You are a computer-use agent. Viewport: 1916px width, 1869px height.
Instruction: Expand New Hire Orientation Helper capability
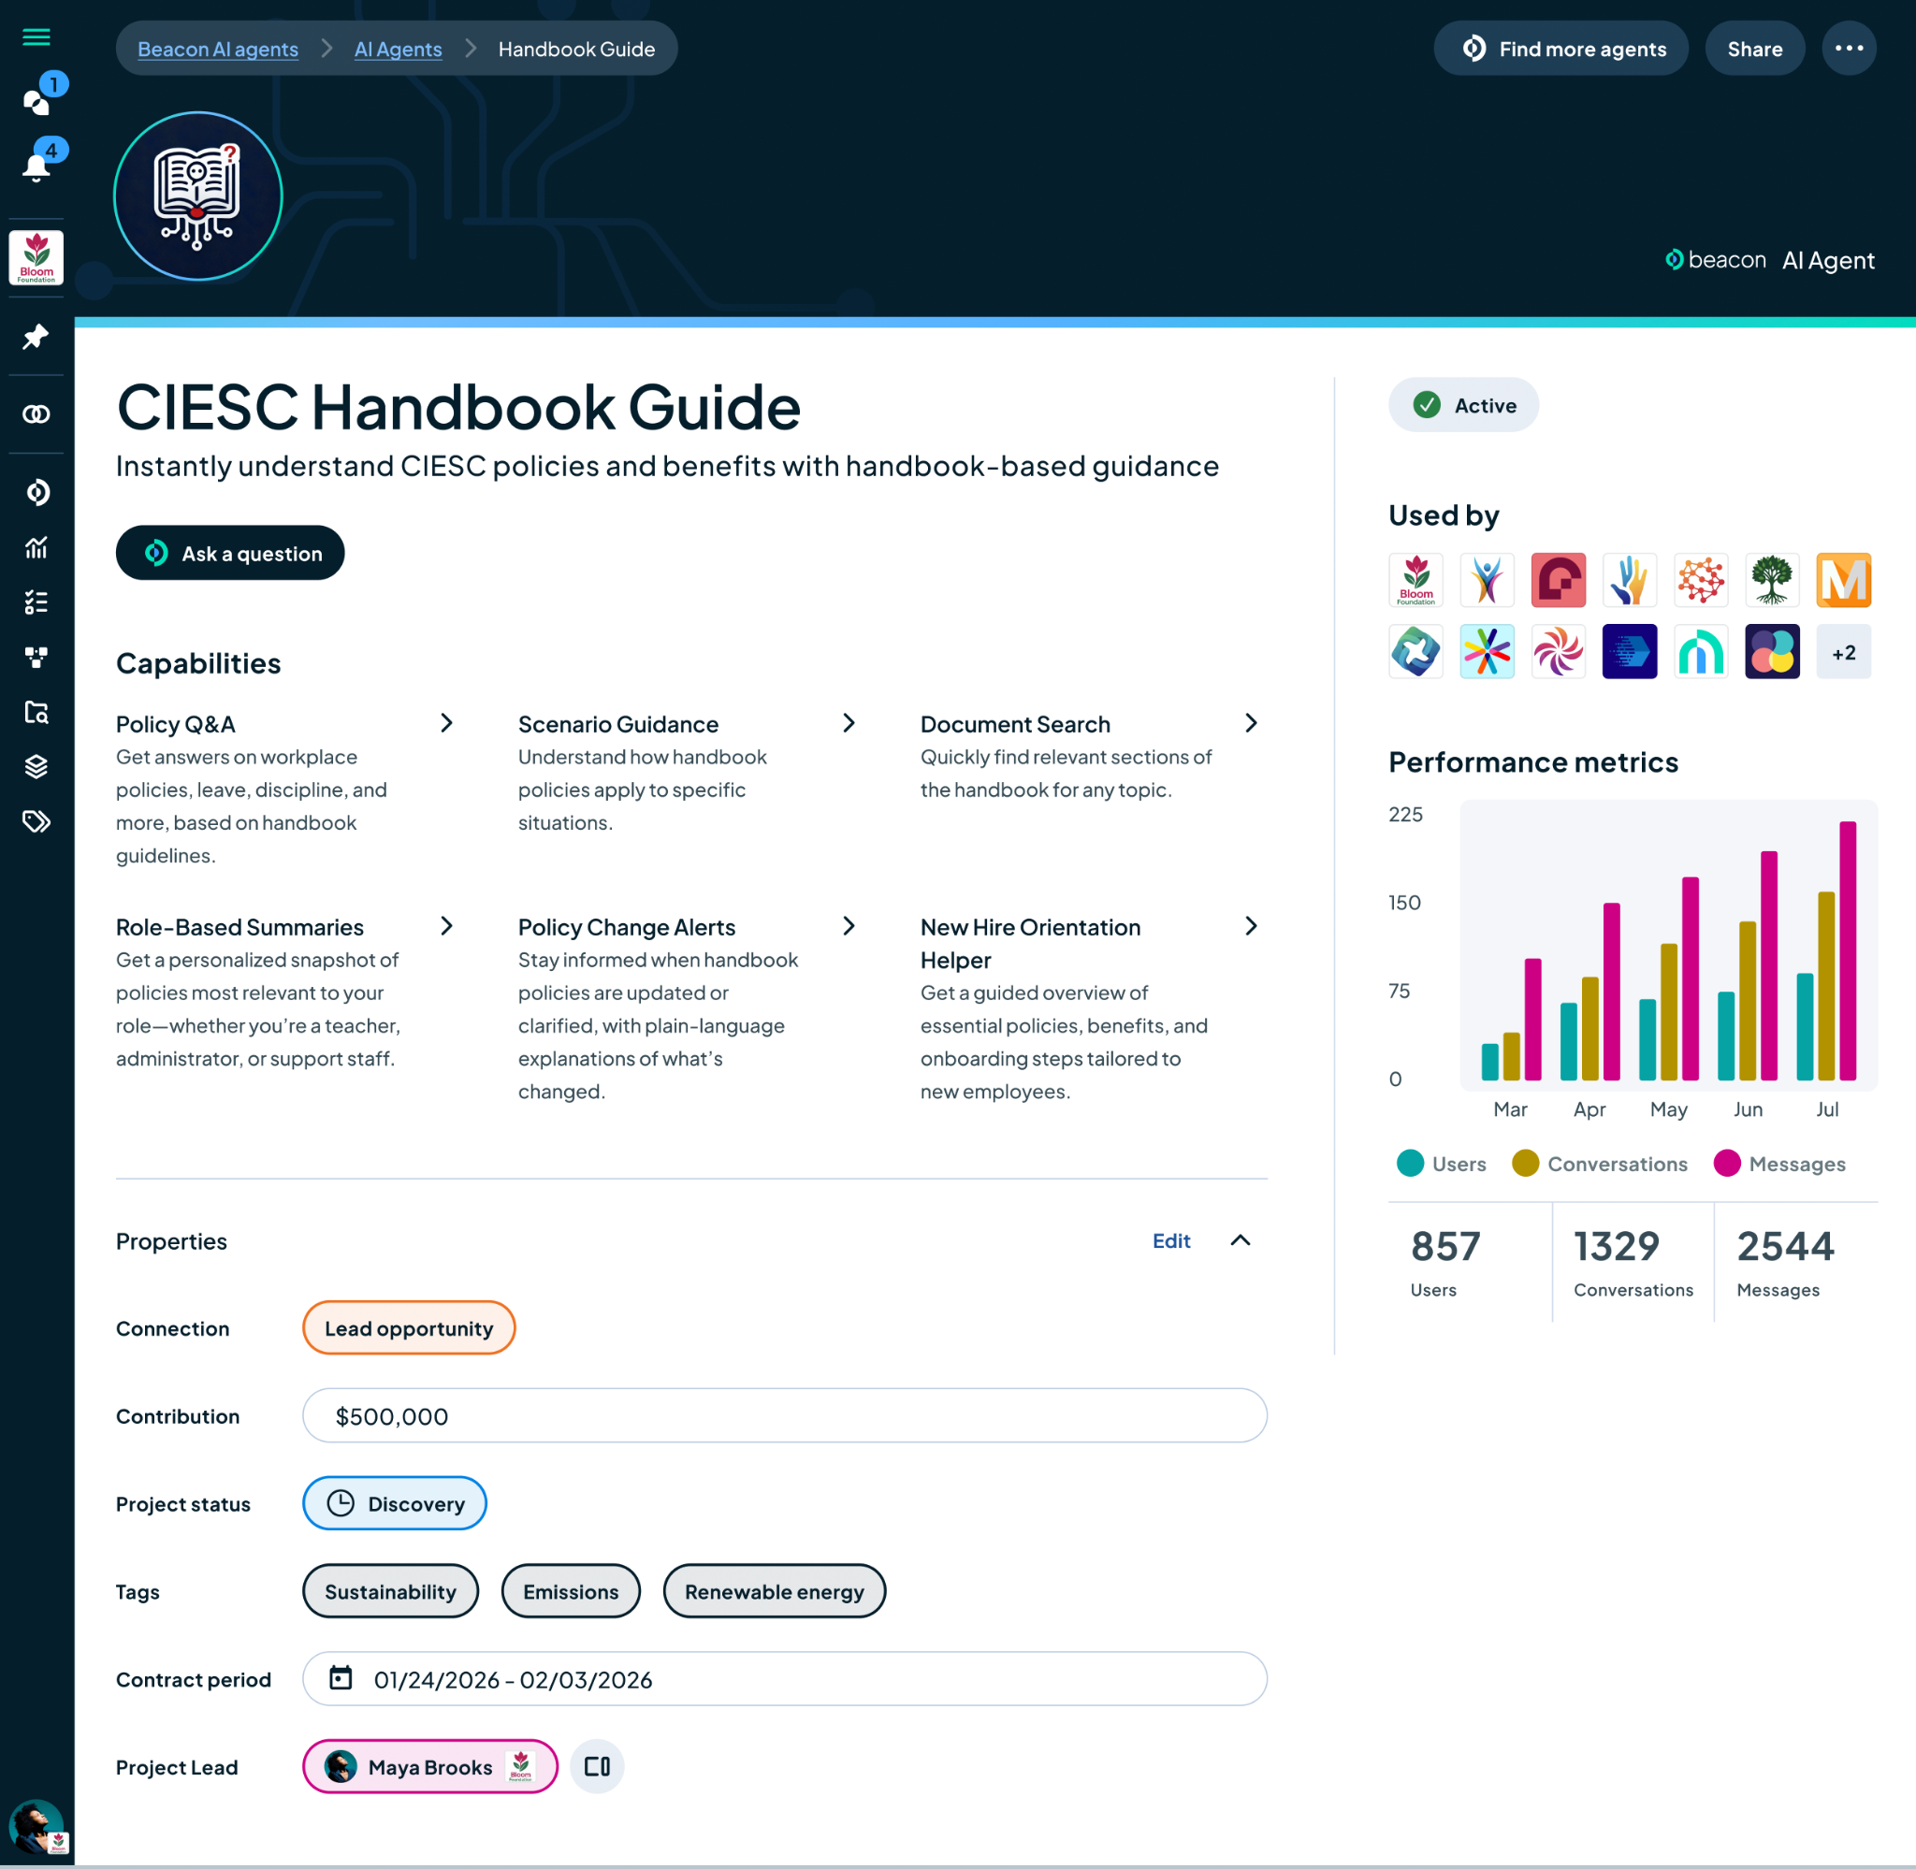point(1252,927)
